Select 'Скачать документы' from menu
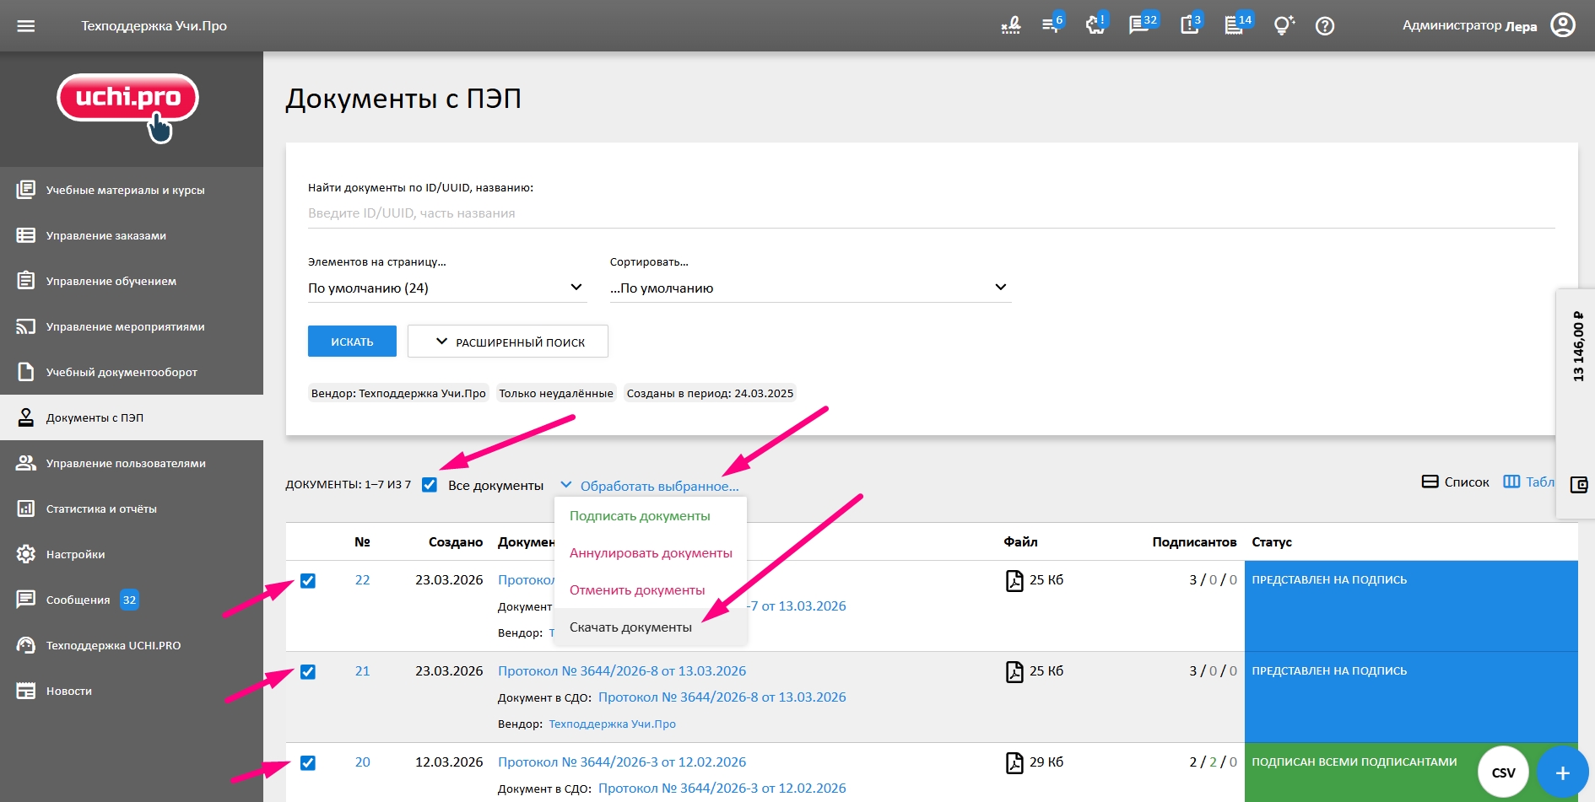Viewport: 1595px width, 802px height. click(630, 627)
